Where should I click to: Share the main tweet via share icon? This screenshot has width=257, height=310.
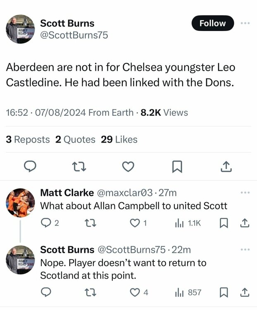point(226,166)
